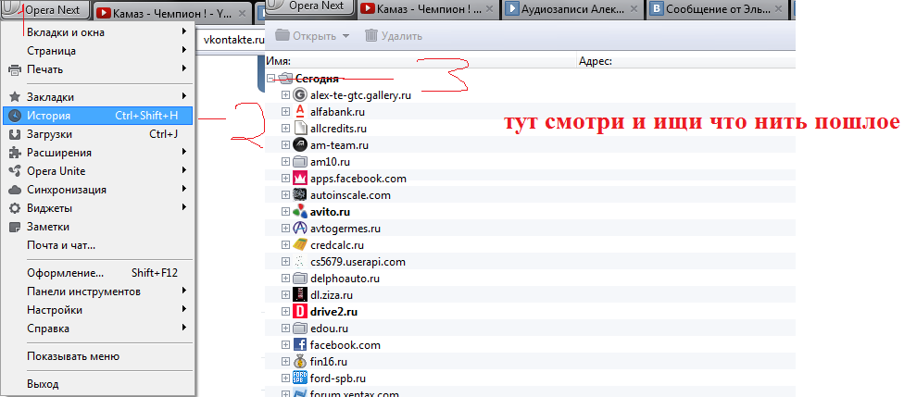Open Downloads (Загрузки) menu entry
This screenshot has width=904, height=397.
coord(98,134)
